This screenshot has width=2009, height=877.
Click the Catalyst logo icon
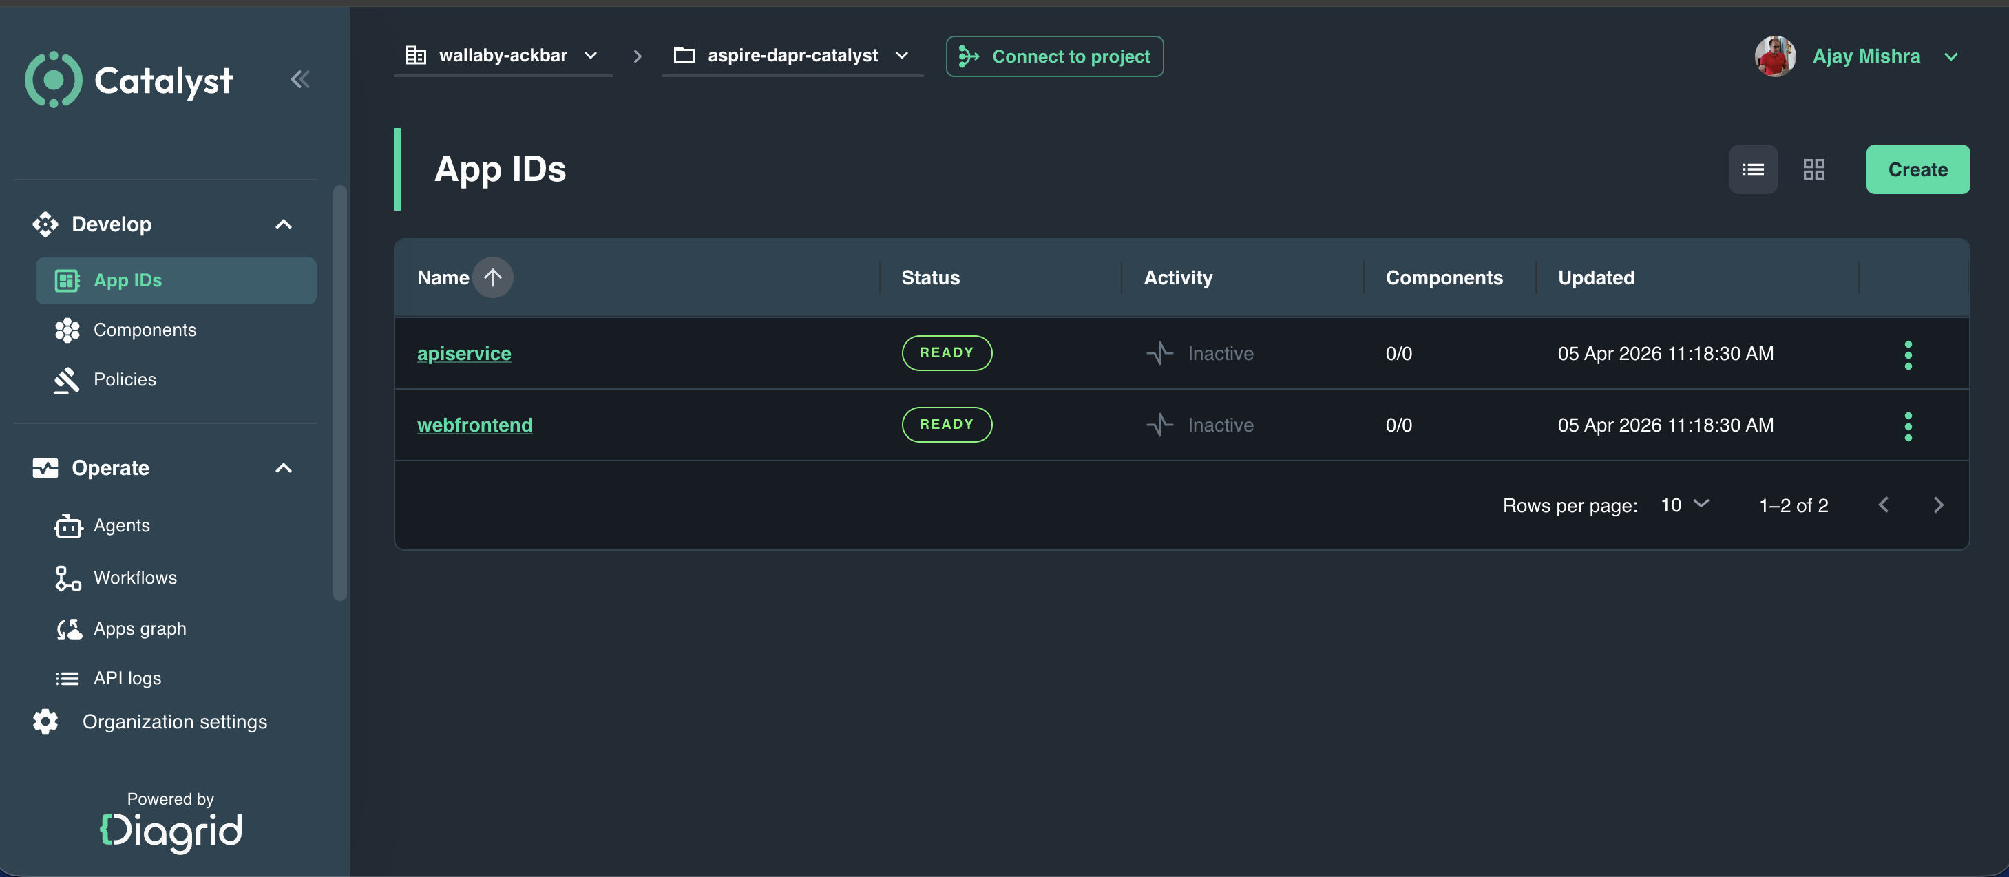53,80
